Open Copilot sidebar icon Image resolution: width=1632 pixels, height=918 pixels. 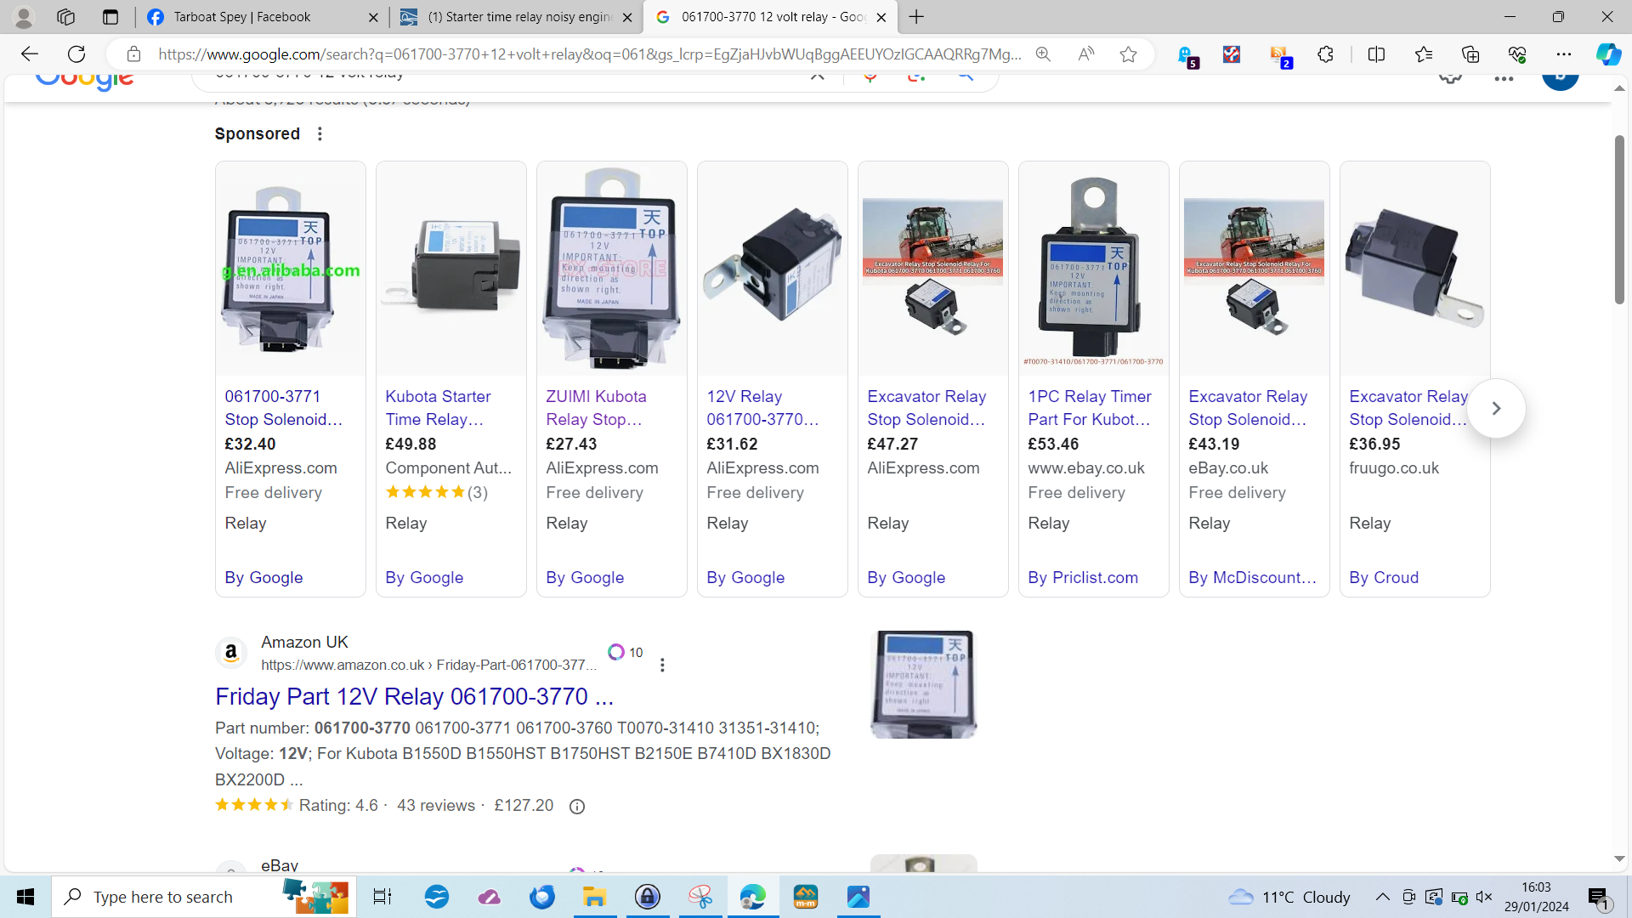[x=1608, y=54]
